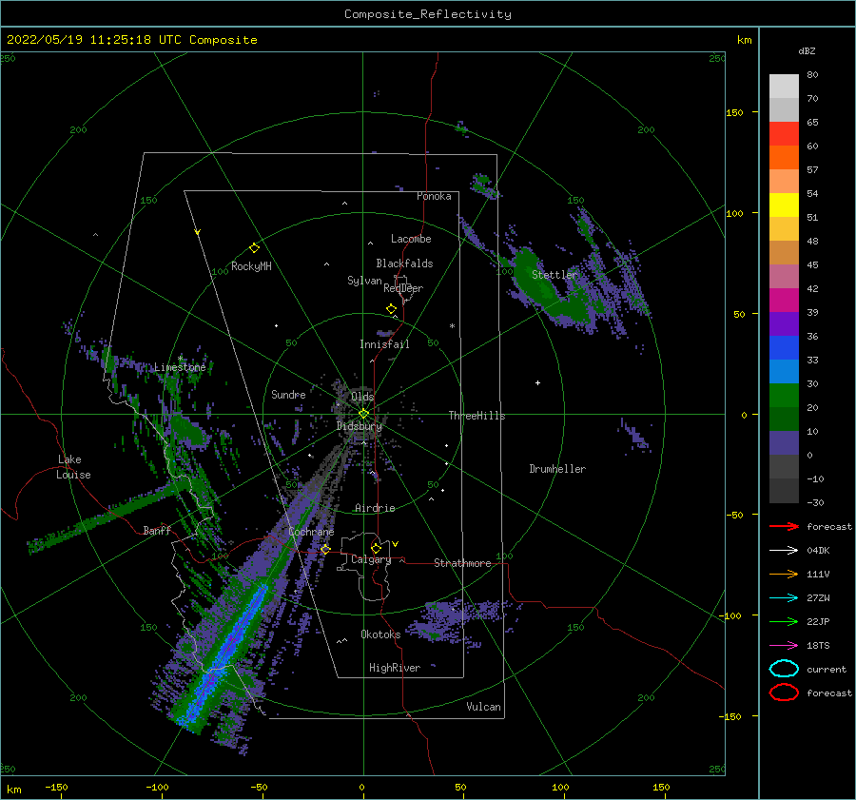
Task: Click the Lake Louise label
Action: click(73, 467)
